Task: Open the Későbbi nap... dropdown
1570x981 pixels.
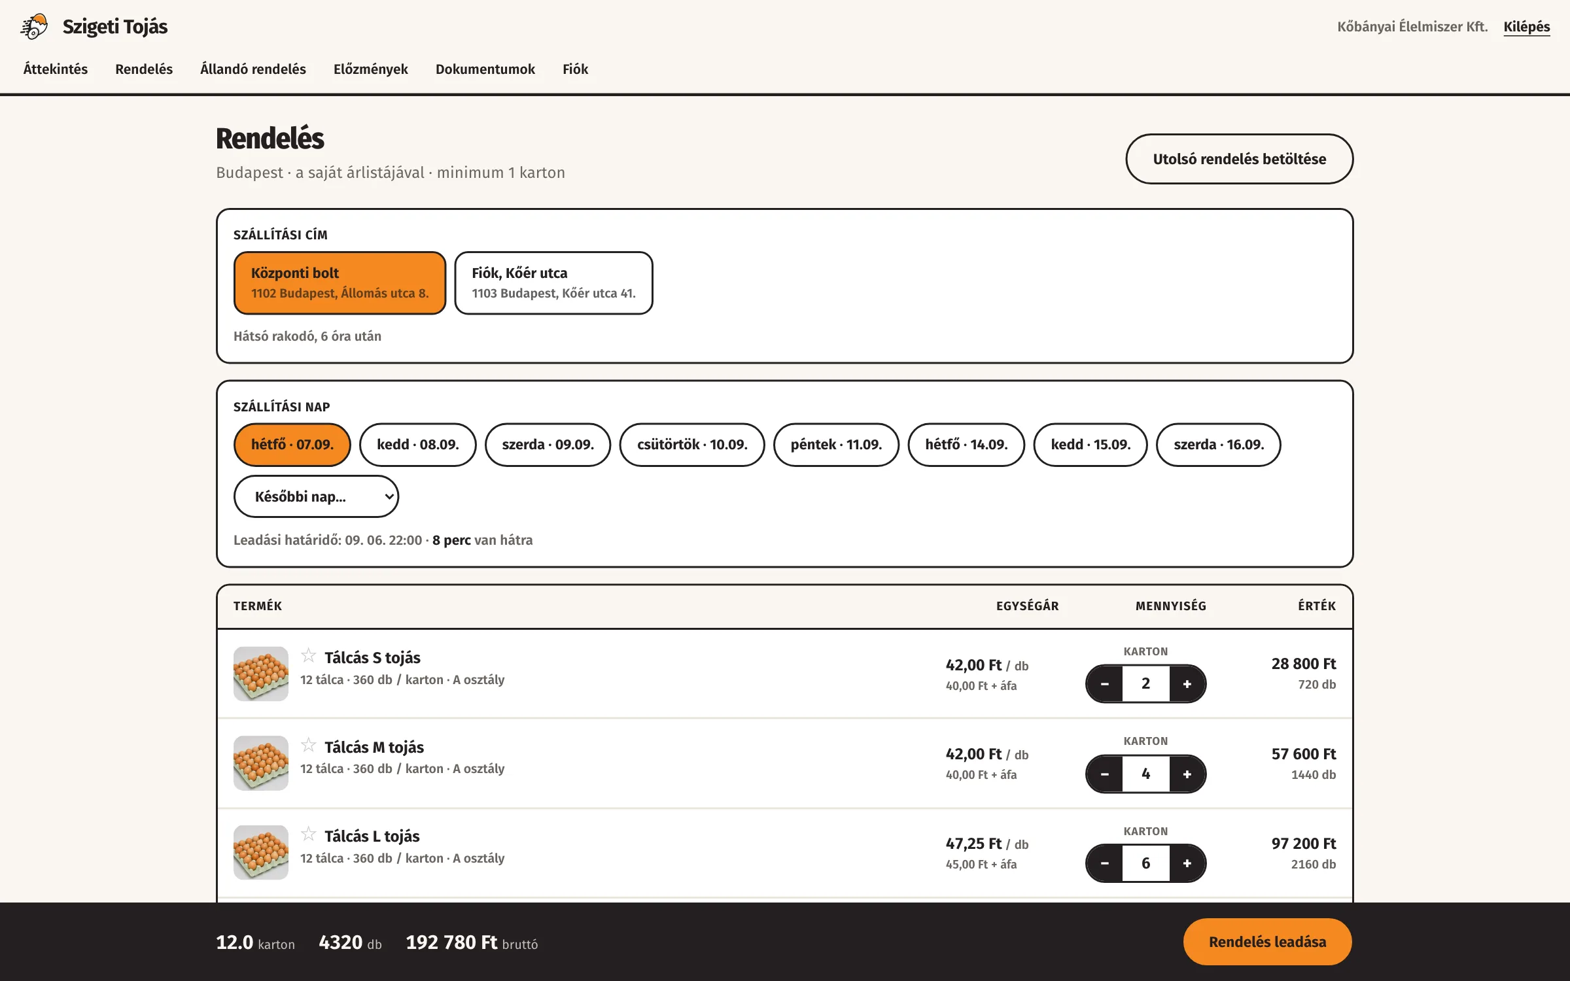Action: click(x=316, y=496)
